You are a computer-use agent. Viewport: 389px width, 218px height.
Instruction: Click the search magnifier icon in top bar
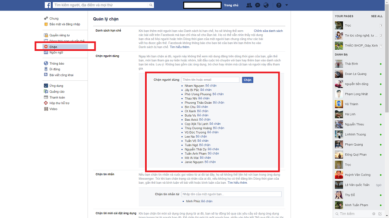tap(151, 5)
